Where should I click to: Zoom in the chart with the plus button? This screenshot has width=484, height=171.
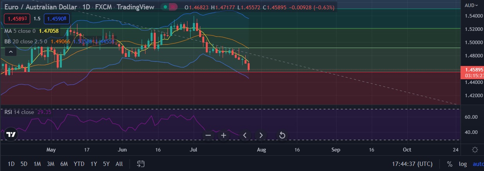coord(223,135)
